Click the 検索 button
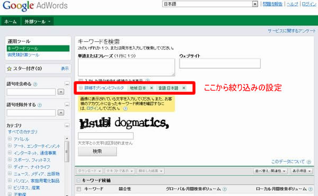318x196 pixels. coord(98,152)
